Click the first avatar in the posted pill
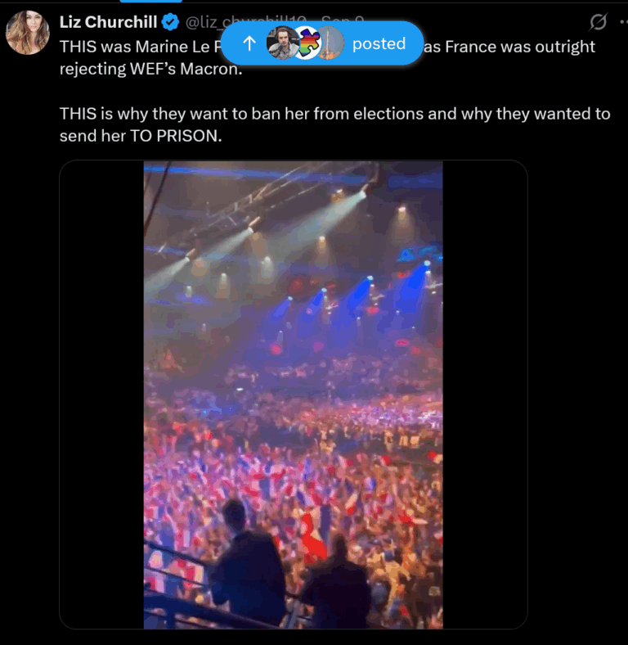628x645 pixels. click(x=280, y=43)
